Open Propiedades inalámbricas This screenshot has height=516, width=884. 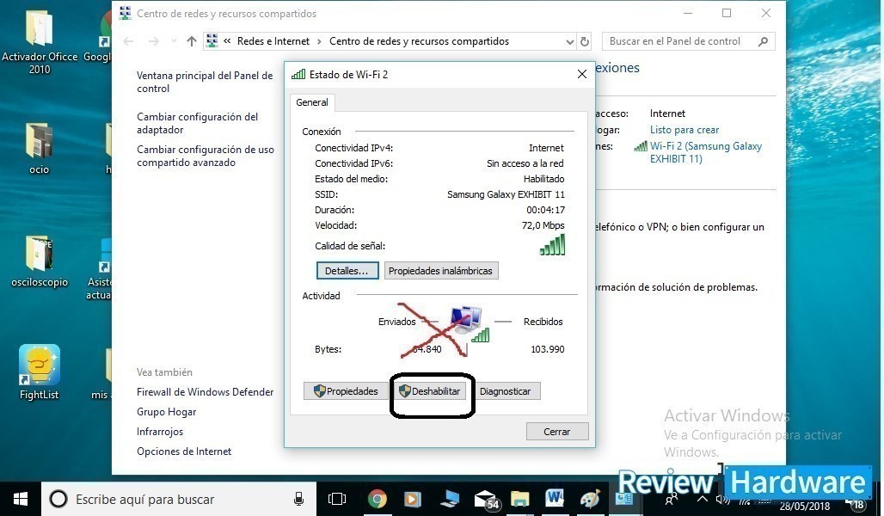tap(440, 271)
